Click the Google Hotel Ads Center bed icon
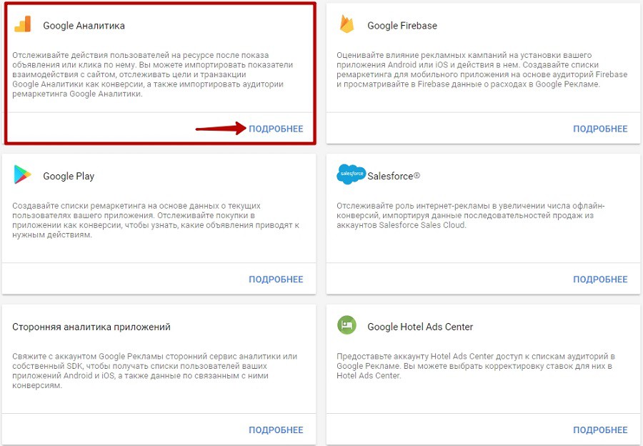This screenshot has width=643, height=446. (x=347, y=325)
